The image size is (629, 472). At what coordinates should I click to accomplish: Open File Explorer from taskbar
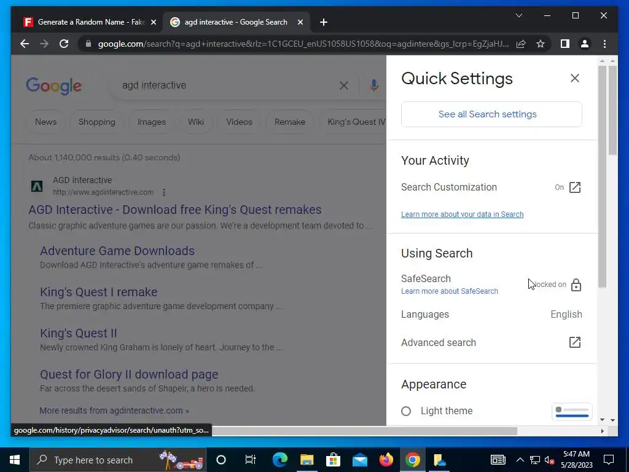[307, 460]
